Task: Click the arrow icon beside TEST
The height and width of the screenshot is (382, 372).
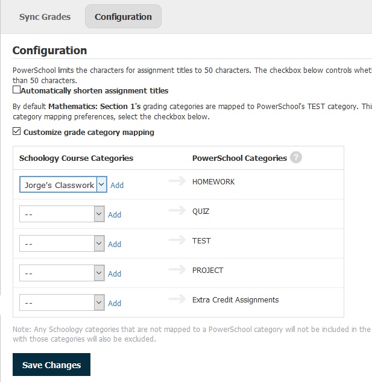Action: (x=177, y=240)
